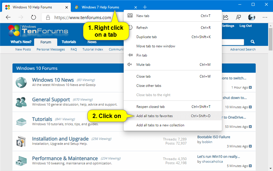The image size is (273, 171).
Task: Choose Close other tabs
Action: (x=173, y=86)
